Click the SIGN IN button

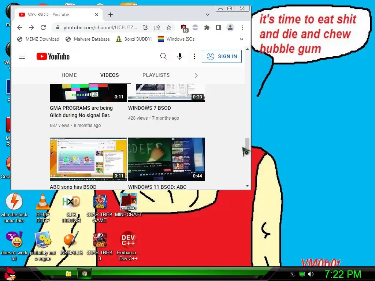coord(222,56)
